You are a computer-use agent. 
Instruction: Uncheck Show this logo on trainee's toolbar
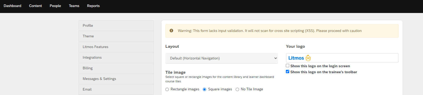[287, 72]
